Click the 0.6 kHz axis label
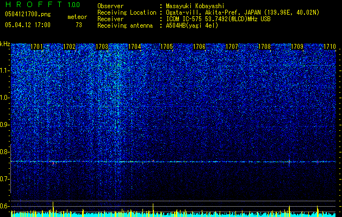This screenshot has width=342, height=217. pos(4,206)
